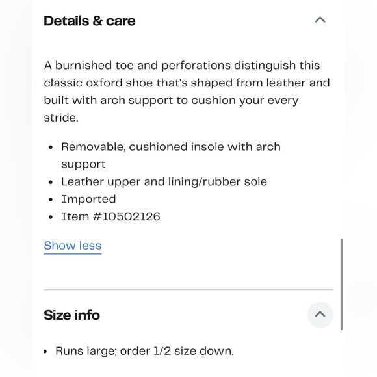Click the vertical scrollbar thumb
377x377 pixels.
[341, 284]
